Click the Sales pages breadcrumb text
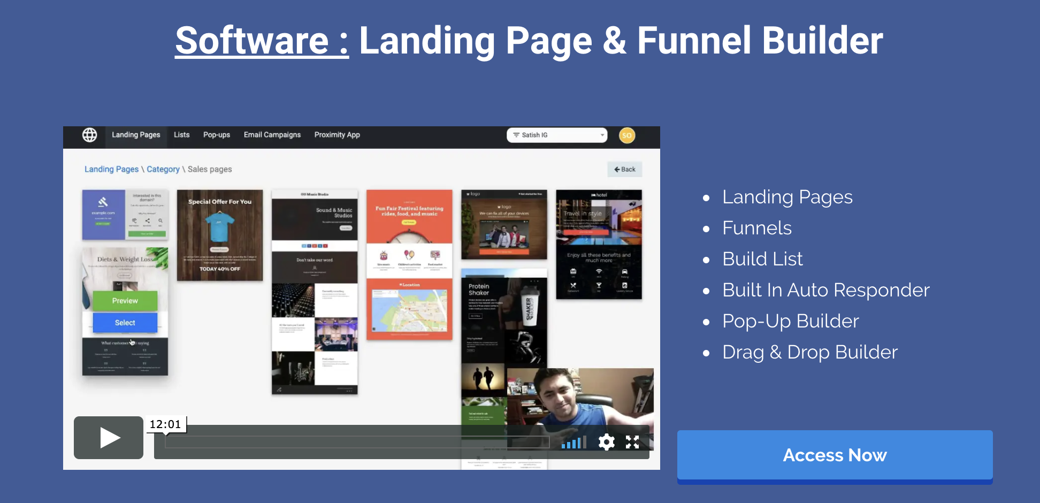Image resolution: width=1040 pixels, height=503 pixels. coord(210,169)
